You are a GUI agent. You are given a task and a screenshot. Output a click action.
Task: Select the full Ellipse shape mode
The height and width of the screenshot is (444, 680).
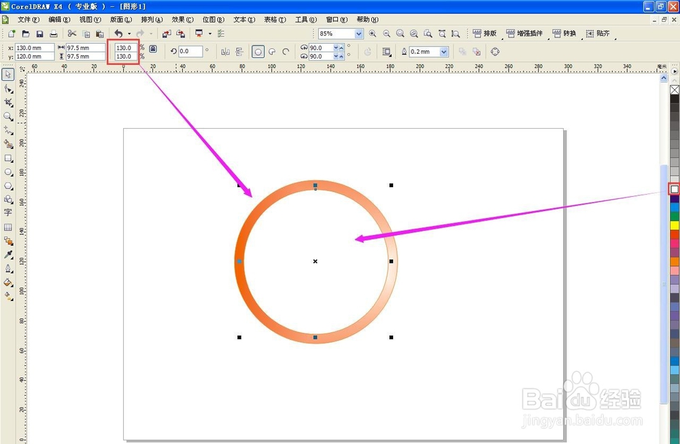(x=258, y=52)
